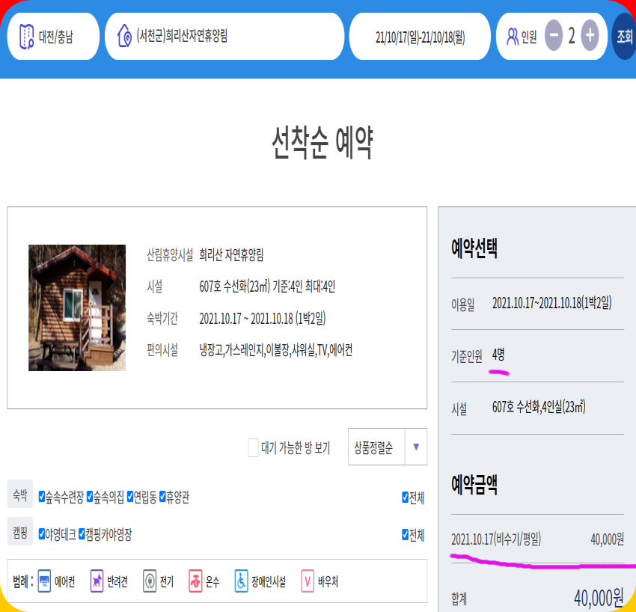This screenshot has width=636, height=612.
Task: Open the 상품정렬순 sorting dropdown
Action: [x=378, y=447]
